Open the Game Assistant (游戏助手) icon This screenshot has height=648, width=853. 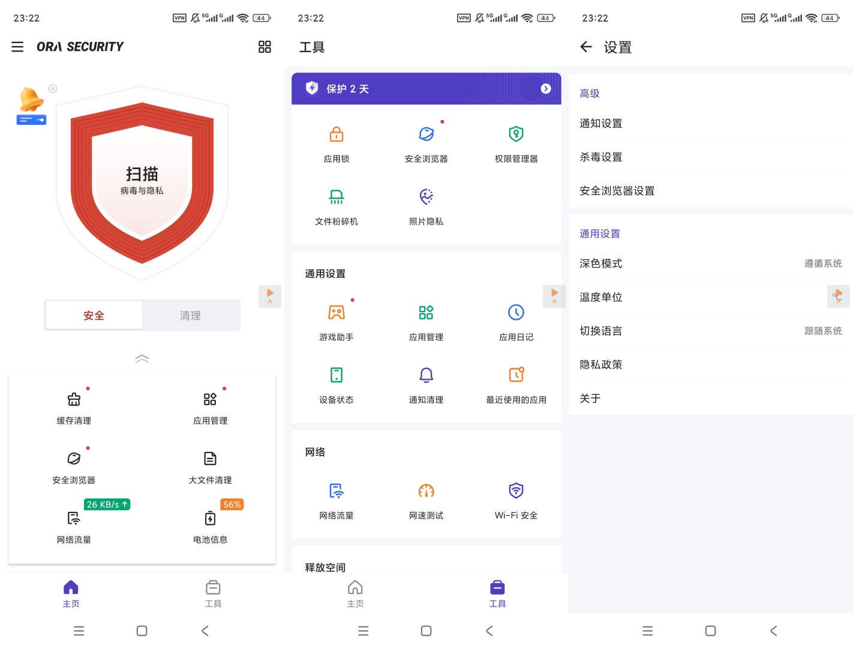point(337,322)
